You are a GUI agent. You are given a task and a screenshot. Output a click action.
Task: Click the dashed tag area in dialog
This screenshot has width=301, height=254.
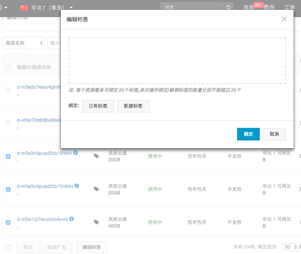pyautogui.click(x=177, y=61)
